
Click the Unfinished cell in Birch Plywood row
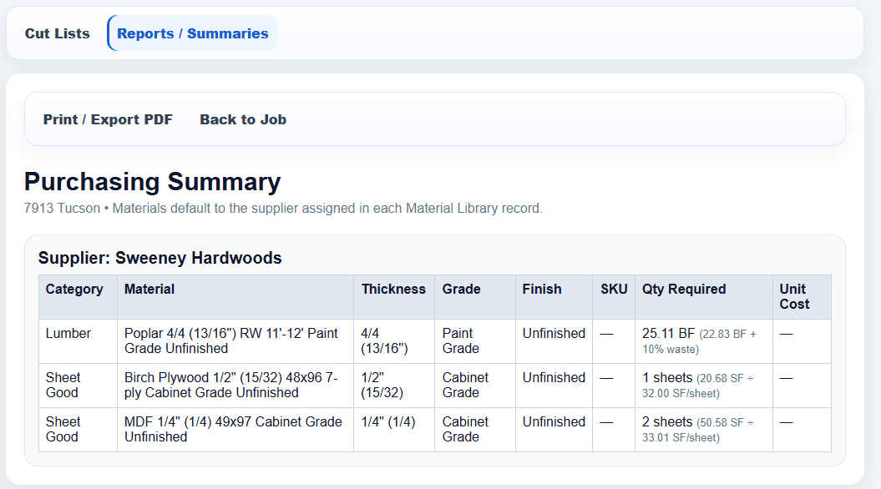pos(554,386)
